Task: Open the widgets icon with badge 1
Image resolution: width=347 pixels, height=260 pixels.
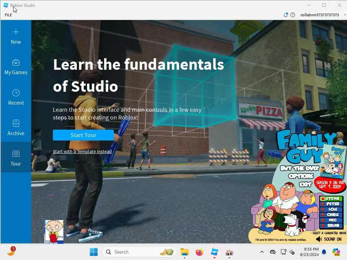Action: click(x=12, y=252)
